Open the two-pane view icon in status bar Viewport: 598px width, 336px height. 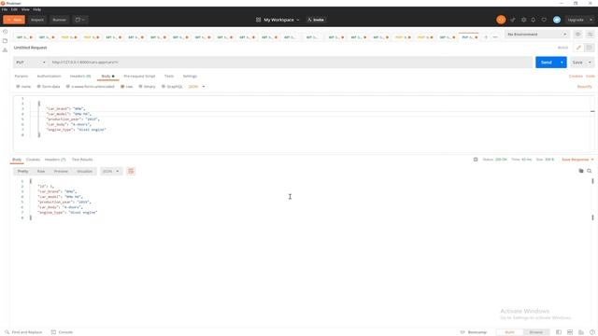[x=570, y=332]
